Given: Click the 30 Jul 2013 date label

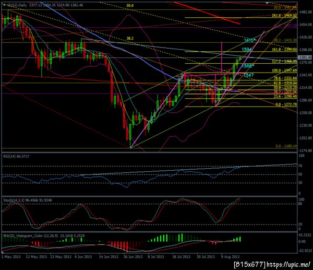Looking at the screenshot, I should click(x=206, y=256).
